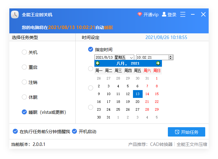The width and height of the screenshot is (218, 159).
Task: Go to previous month in calendar
Action: pyautogui.click(x=98, y=63)
